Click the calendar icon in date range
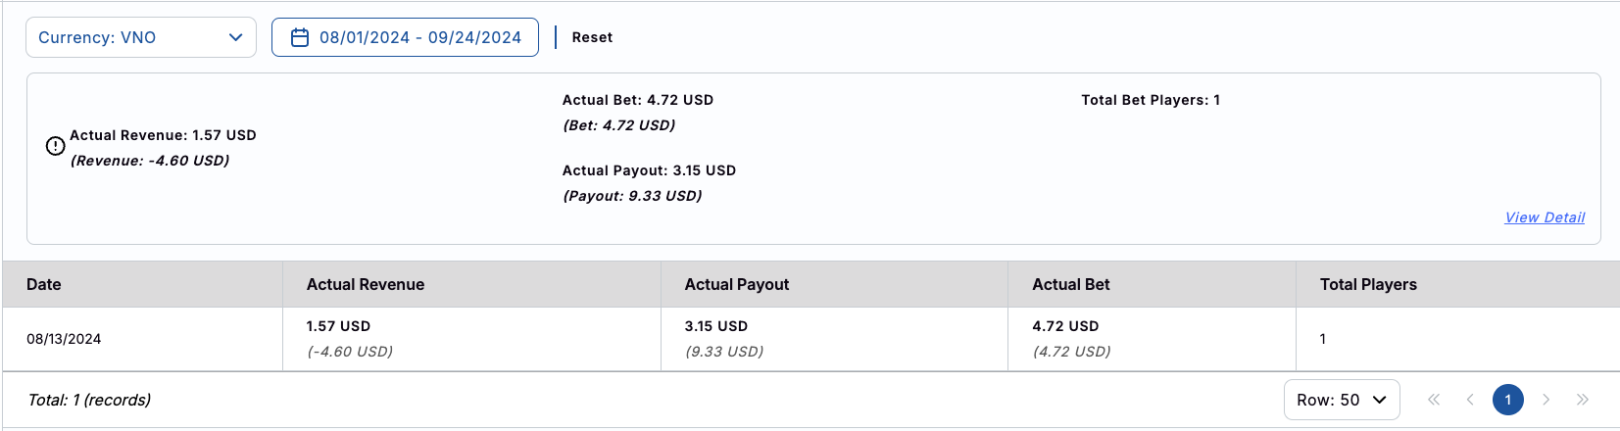The height and width of the screenshot is (431, 1620). 300,37
